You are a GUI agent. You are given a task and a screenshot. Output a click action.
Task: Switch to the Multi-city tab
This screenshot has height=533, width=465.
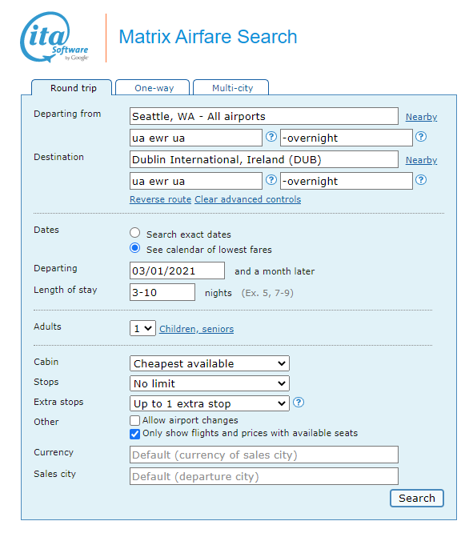[231, 88]
